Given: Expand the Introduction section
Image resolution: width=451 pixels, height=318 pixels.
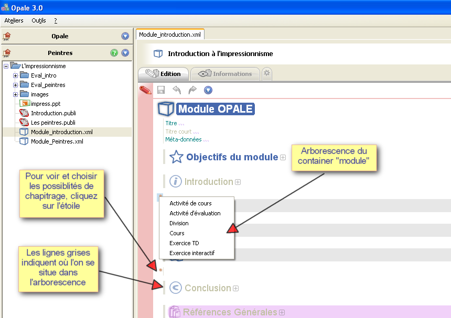Looking at the screenshot, I should [x=238, y=182].
